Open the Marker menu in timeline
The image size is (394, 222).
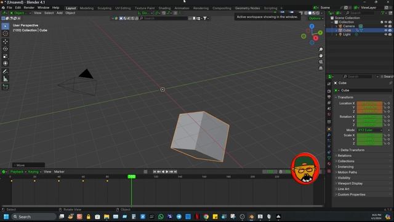pos(59,171)
